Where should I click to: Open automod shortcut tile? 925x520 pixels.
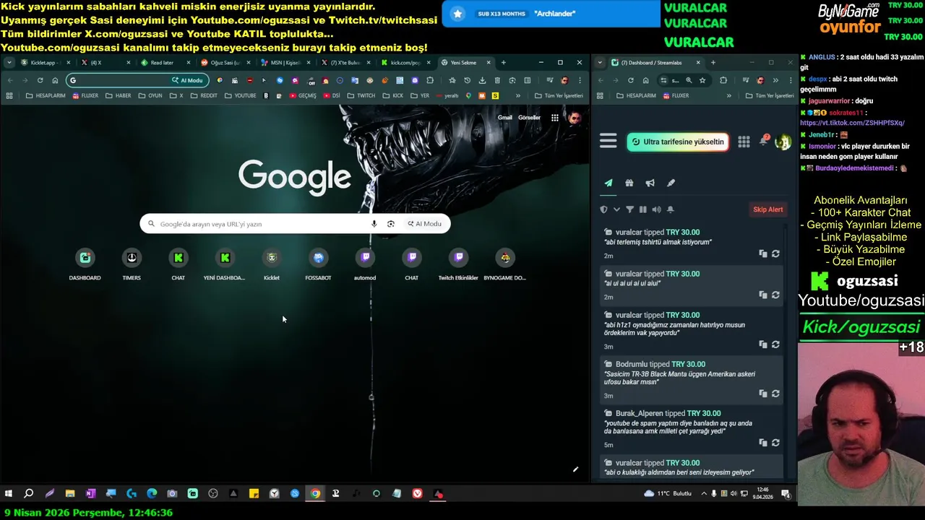click(365, 264)
